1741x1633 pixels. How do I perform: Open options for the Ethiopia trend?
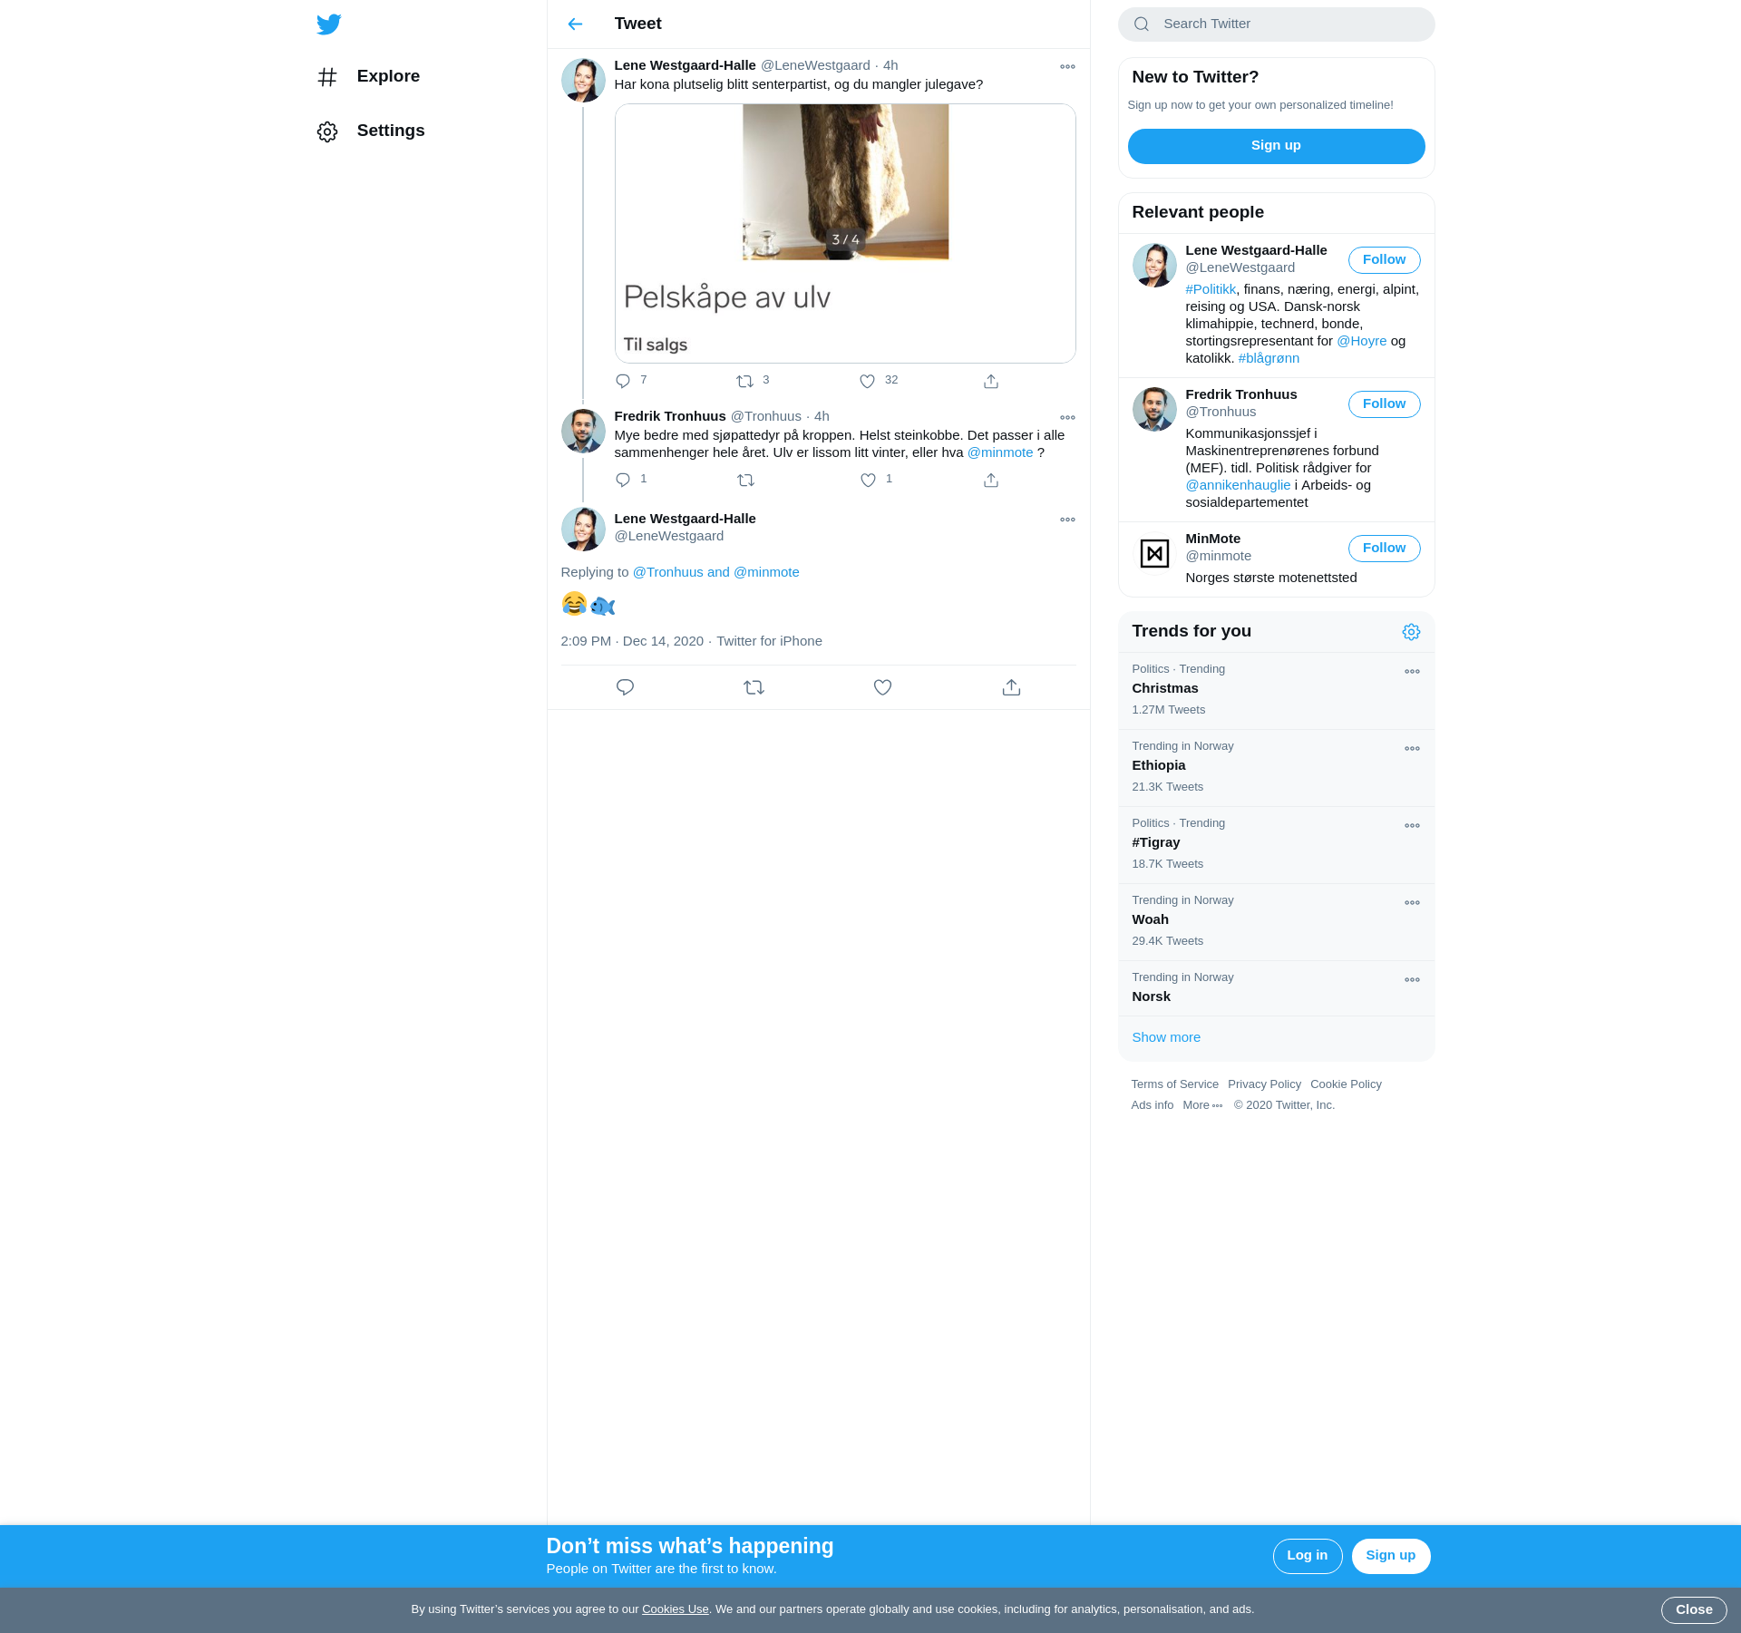tap(1412, 749)
